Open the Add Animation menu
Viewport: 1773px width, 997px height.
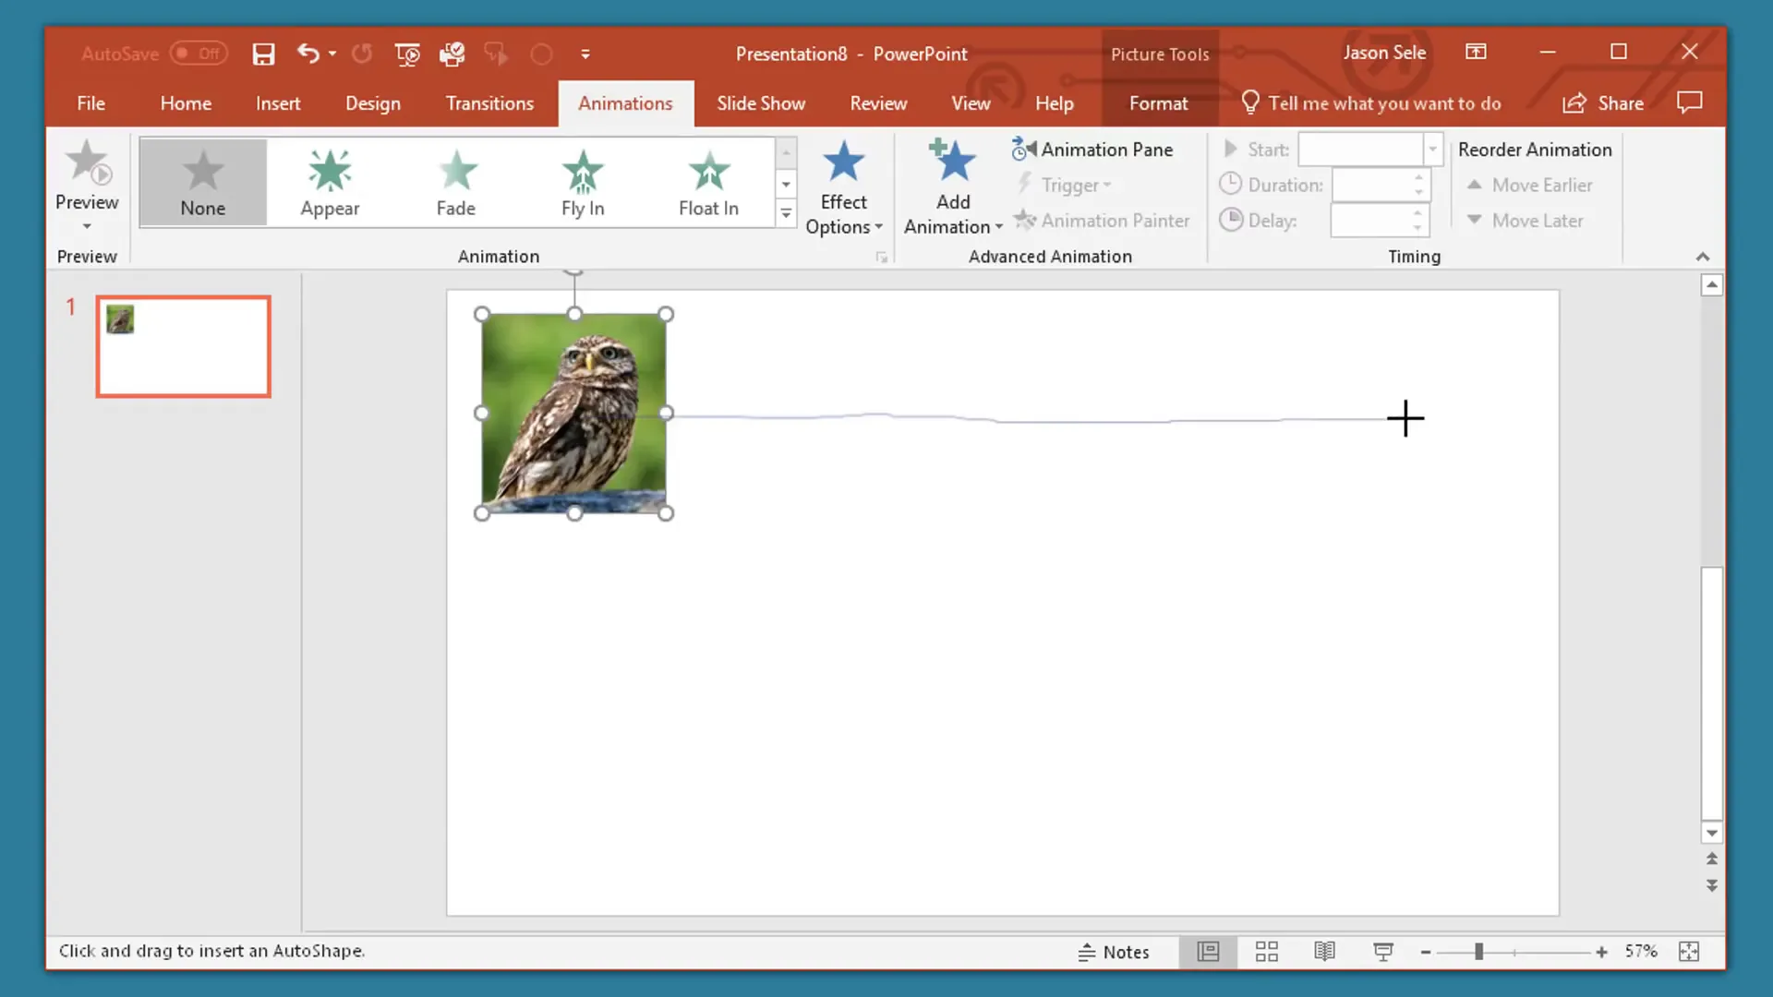coord(953,188)
